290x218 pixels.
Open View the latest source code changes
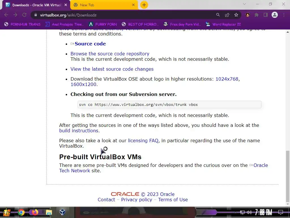[112, 69]
